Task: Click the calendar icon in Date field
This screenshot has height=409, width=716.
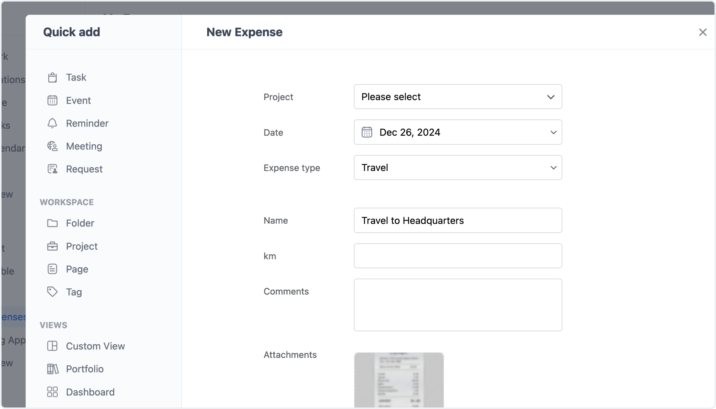Action: 367,132
